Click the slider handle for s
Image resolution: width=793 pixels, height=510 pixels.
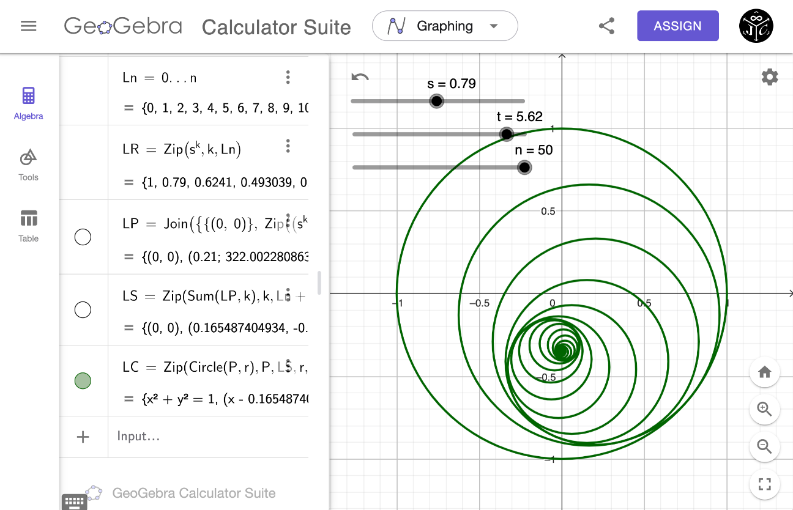coord(436,101)
